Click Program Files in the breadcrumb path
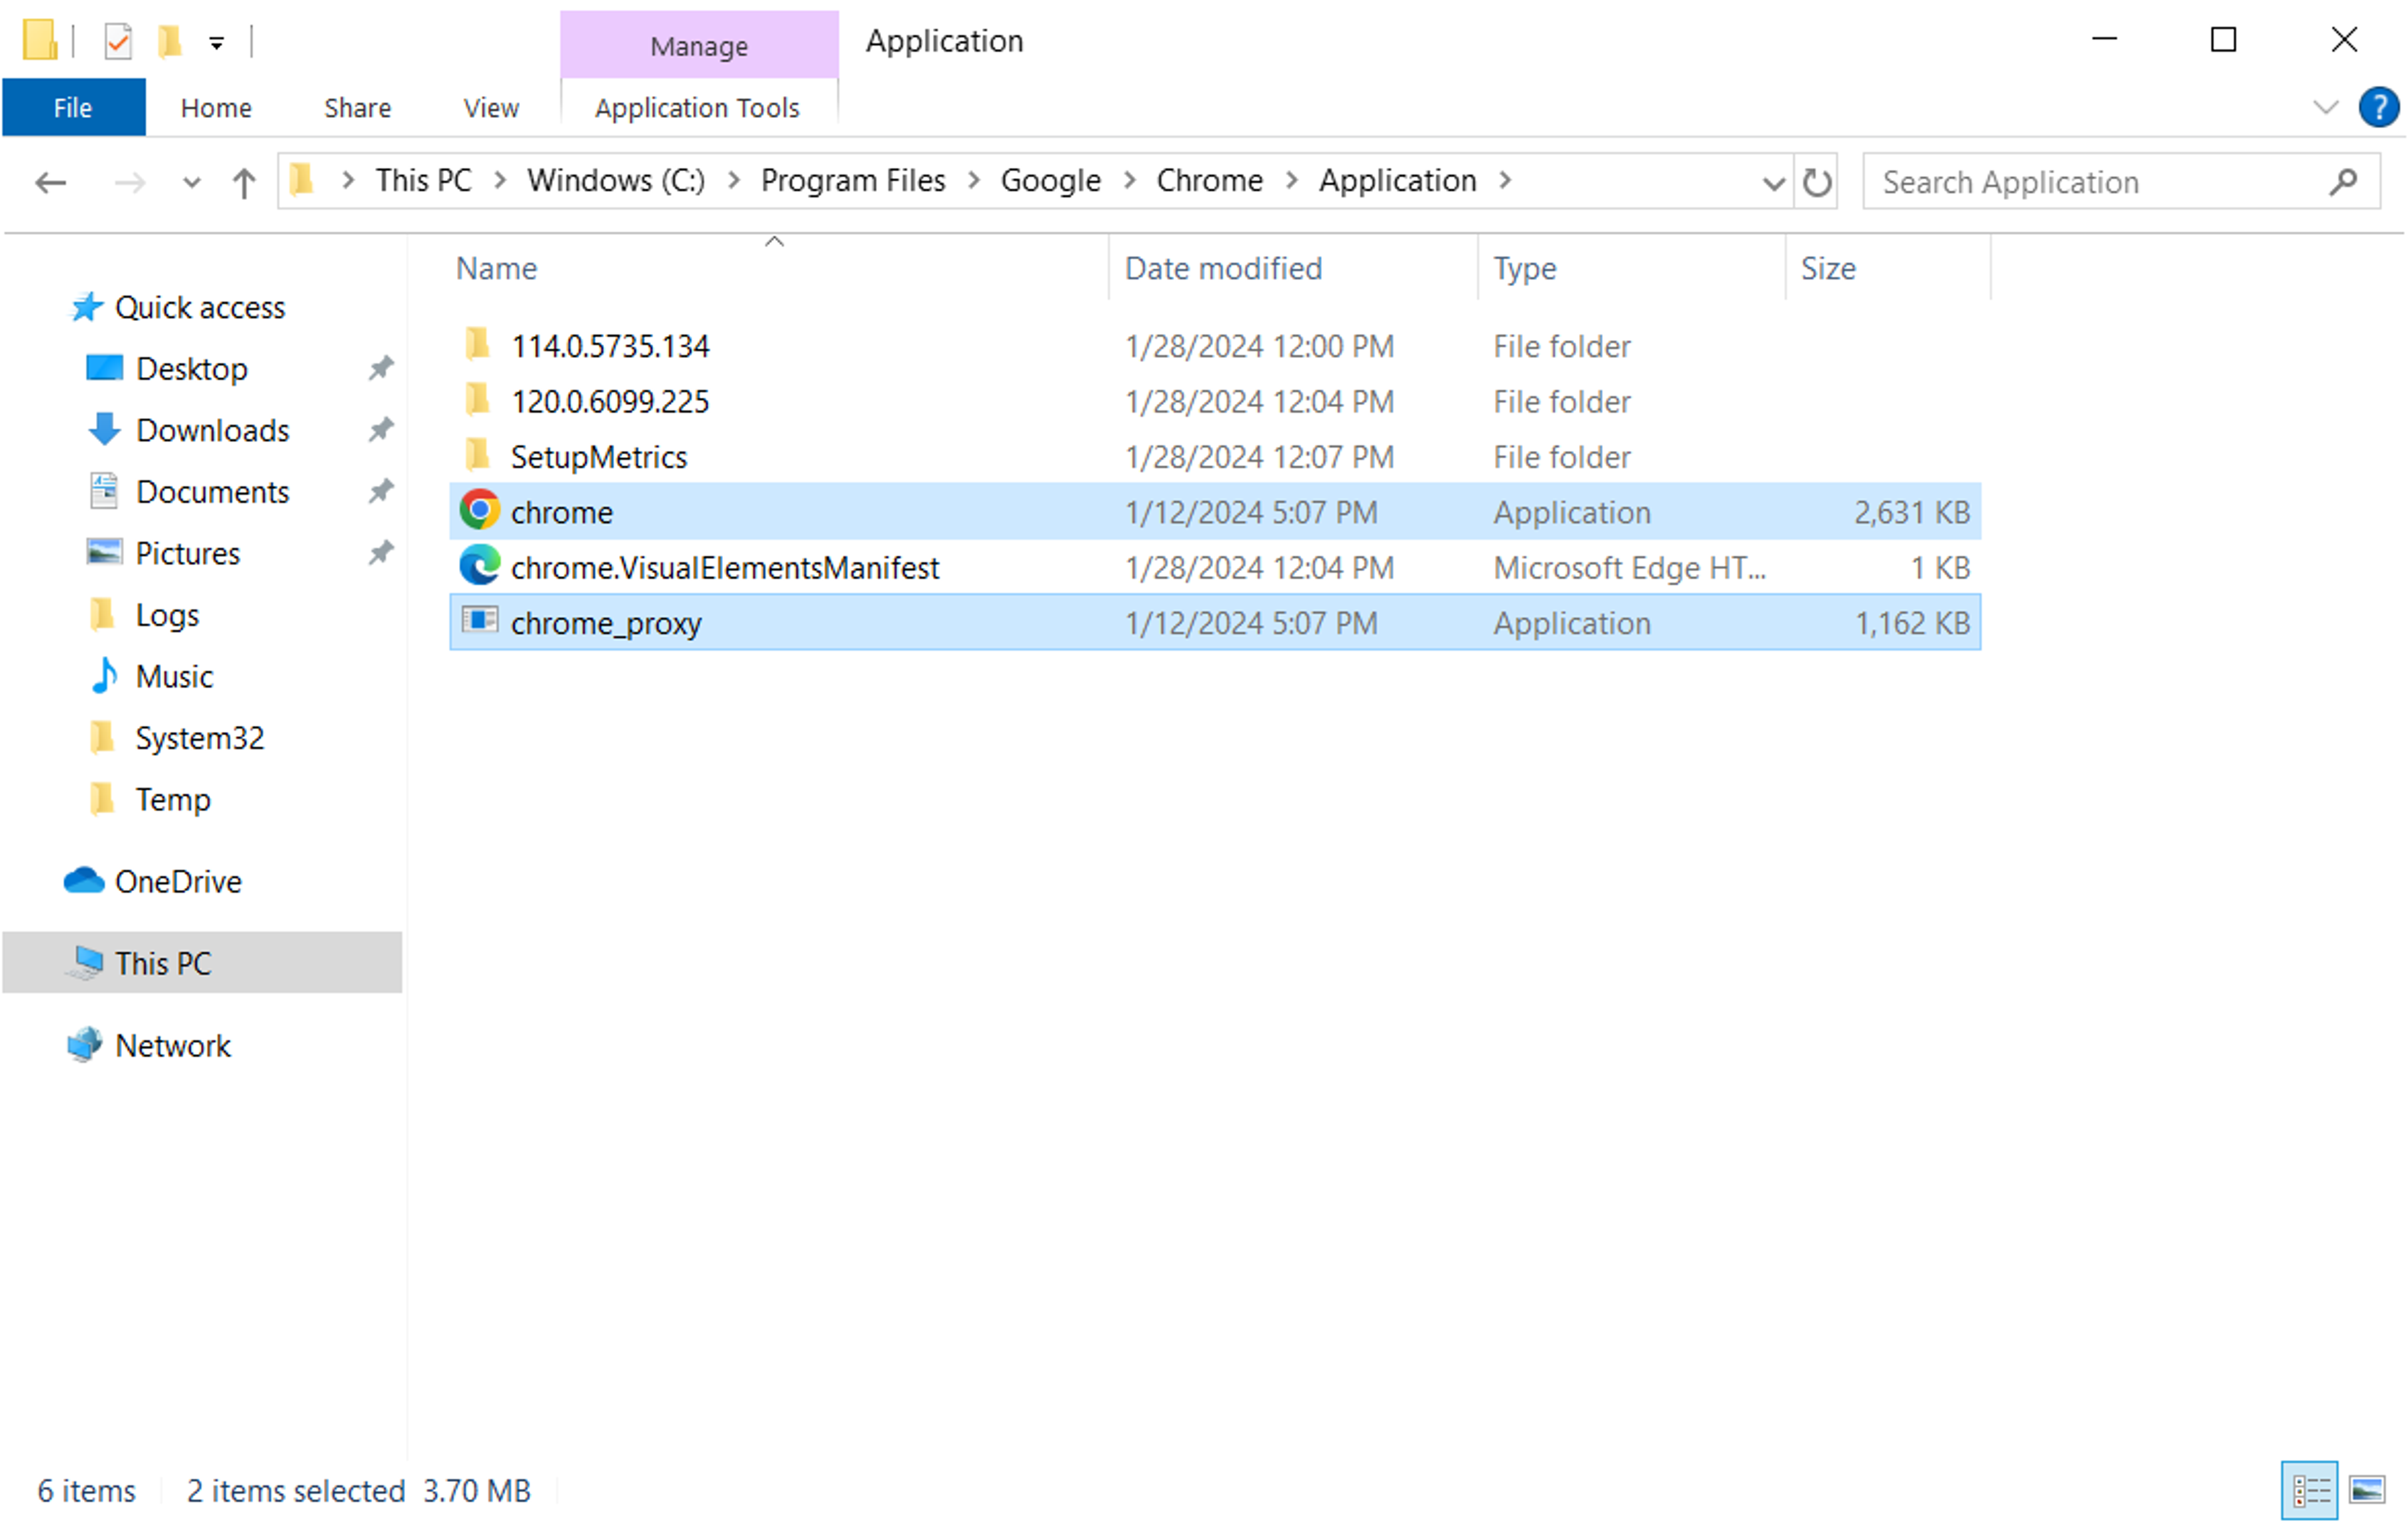The height and width of the screenshot is (1522, 2408). [853, 180]
